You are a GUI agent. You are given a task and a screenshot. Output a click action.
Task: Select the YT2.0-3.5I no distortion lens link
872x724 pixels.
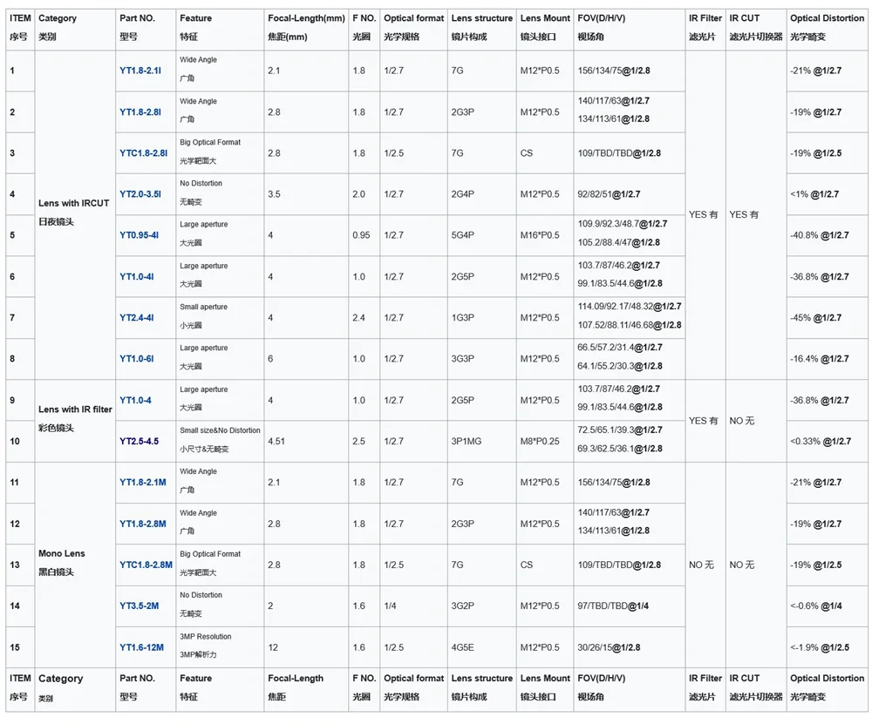140,194
